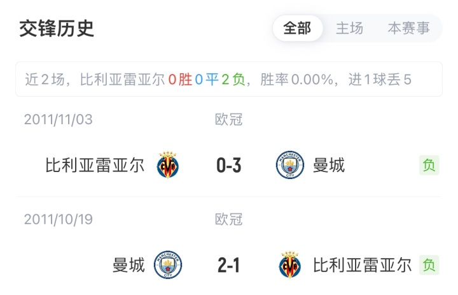Switch to the 本赛事 tab

408,29
